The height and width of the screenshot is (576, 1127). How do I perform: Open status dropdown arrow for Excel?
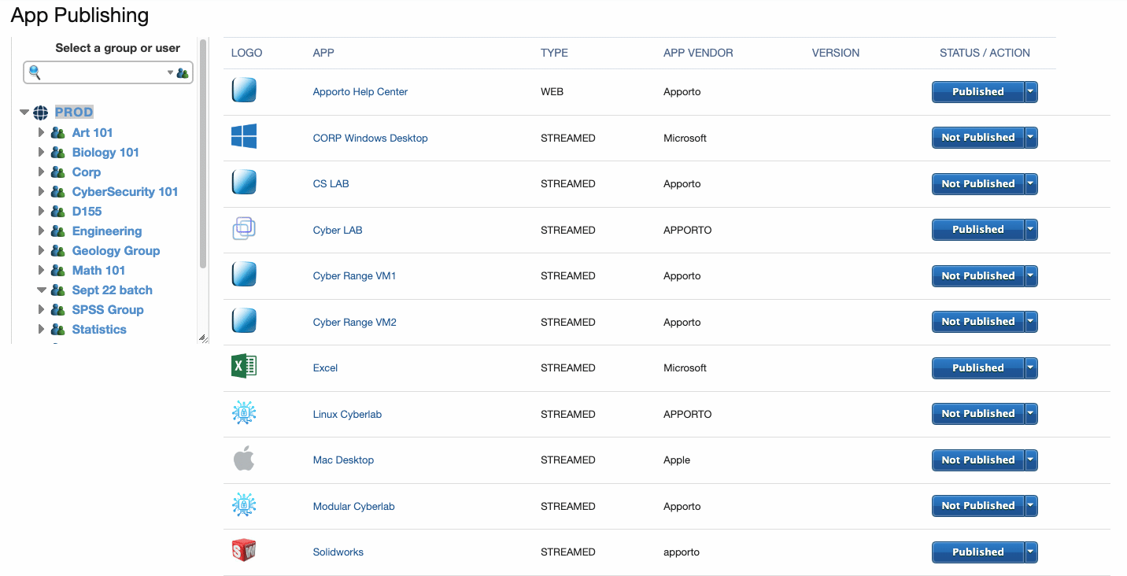click(1031, 367)
